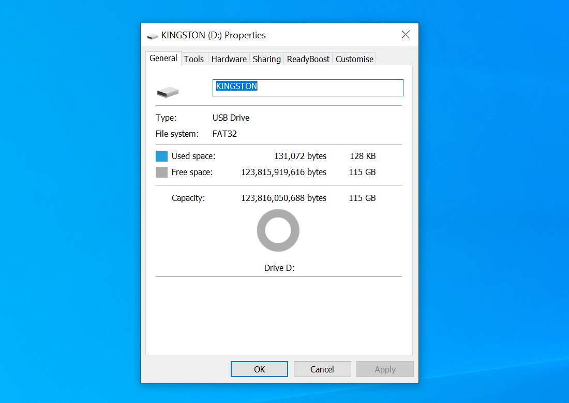Click the drive icon in the title bar
This screenshot has height=403, width=569.
pos(153,36)
